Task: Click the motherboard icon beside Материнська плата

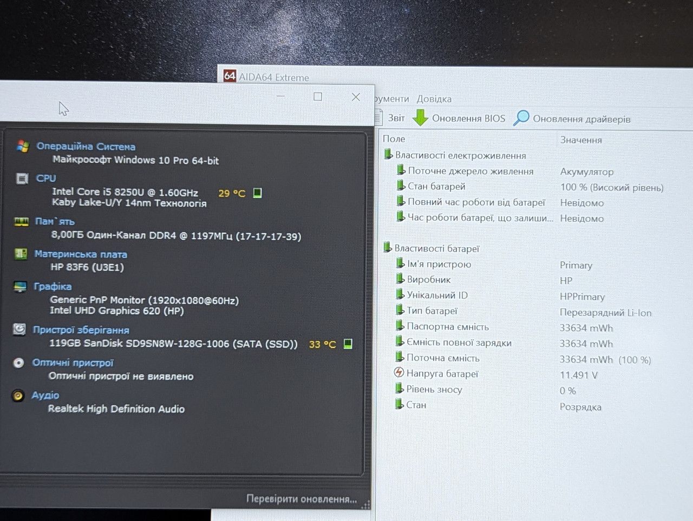Action: [x=21, y=254]
